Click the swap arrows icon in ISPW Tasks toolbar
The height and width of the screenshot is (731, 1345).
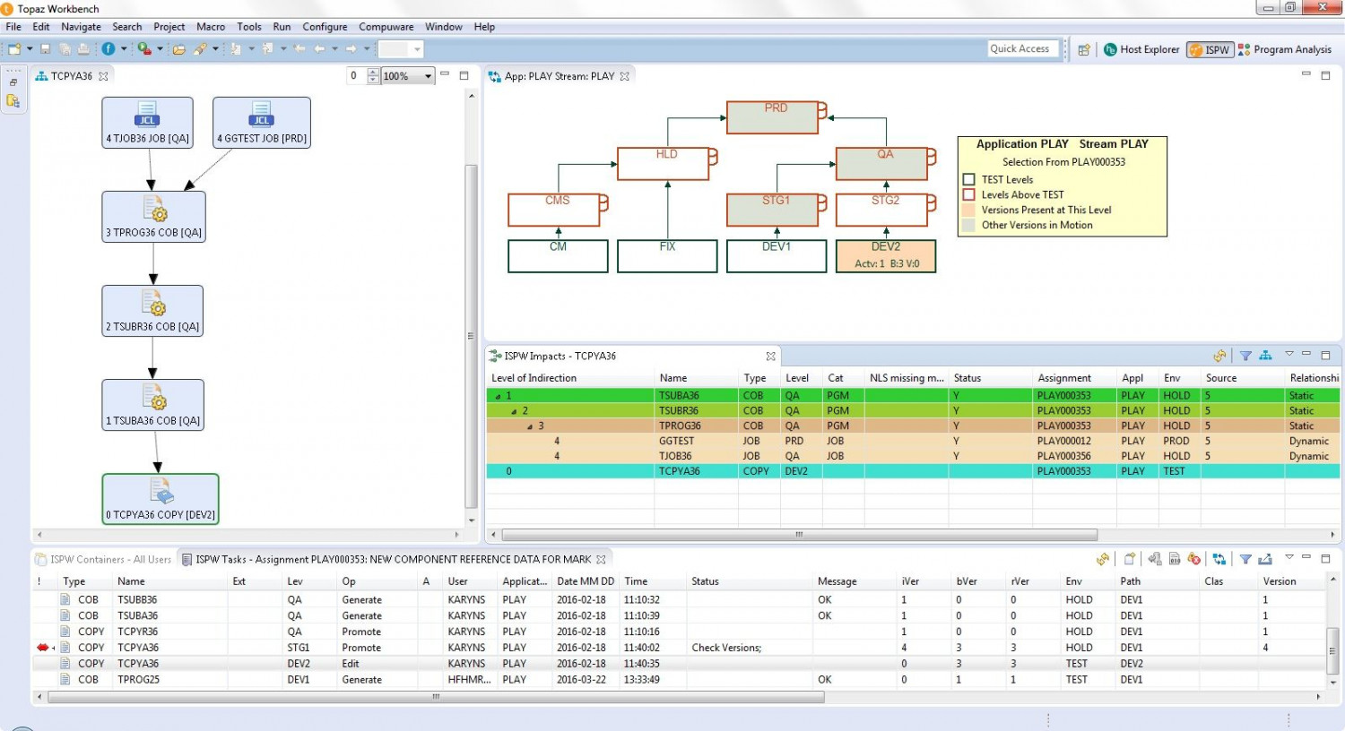tap(1219, 559)
